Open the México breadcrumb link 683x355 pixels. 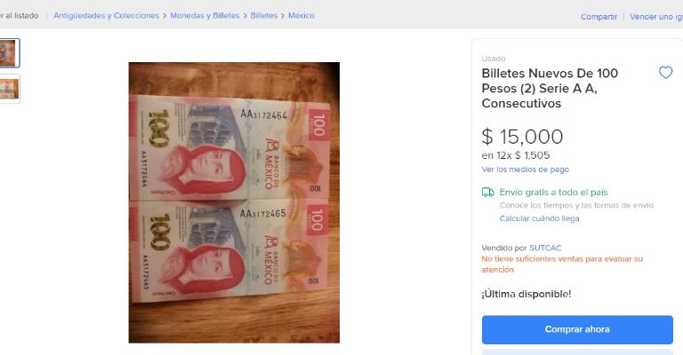pos(301,16)
